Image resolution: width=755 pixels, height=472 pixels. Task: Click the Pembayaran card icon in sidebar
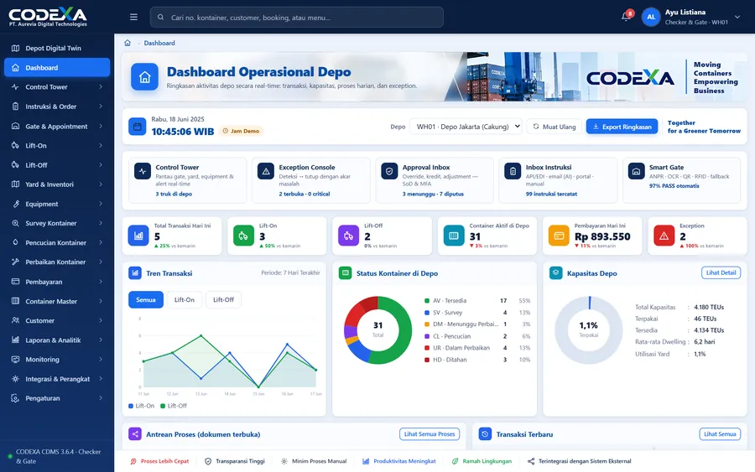pos(15,282)
